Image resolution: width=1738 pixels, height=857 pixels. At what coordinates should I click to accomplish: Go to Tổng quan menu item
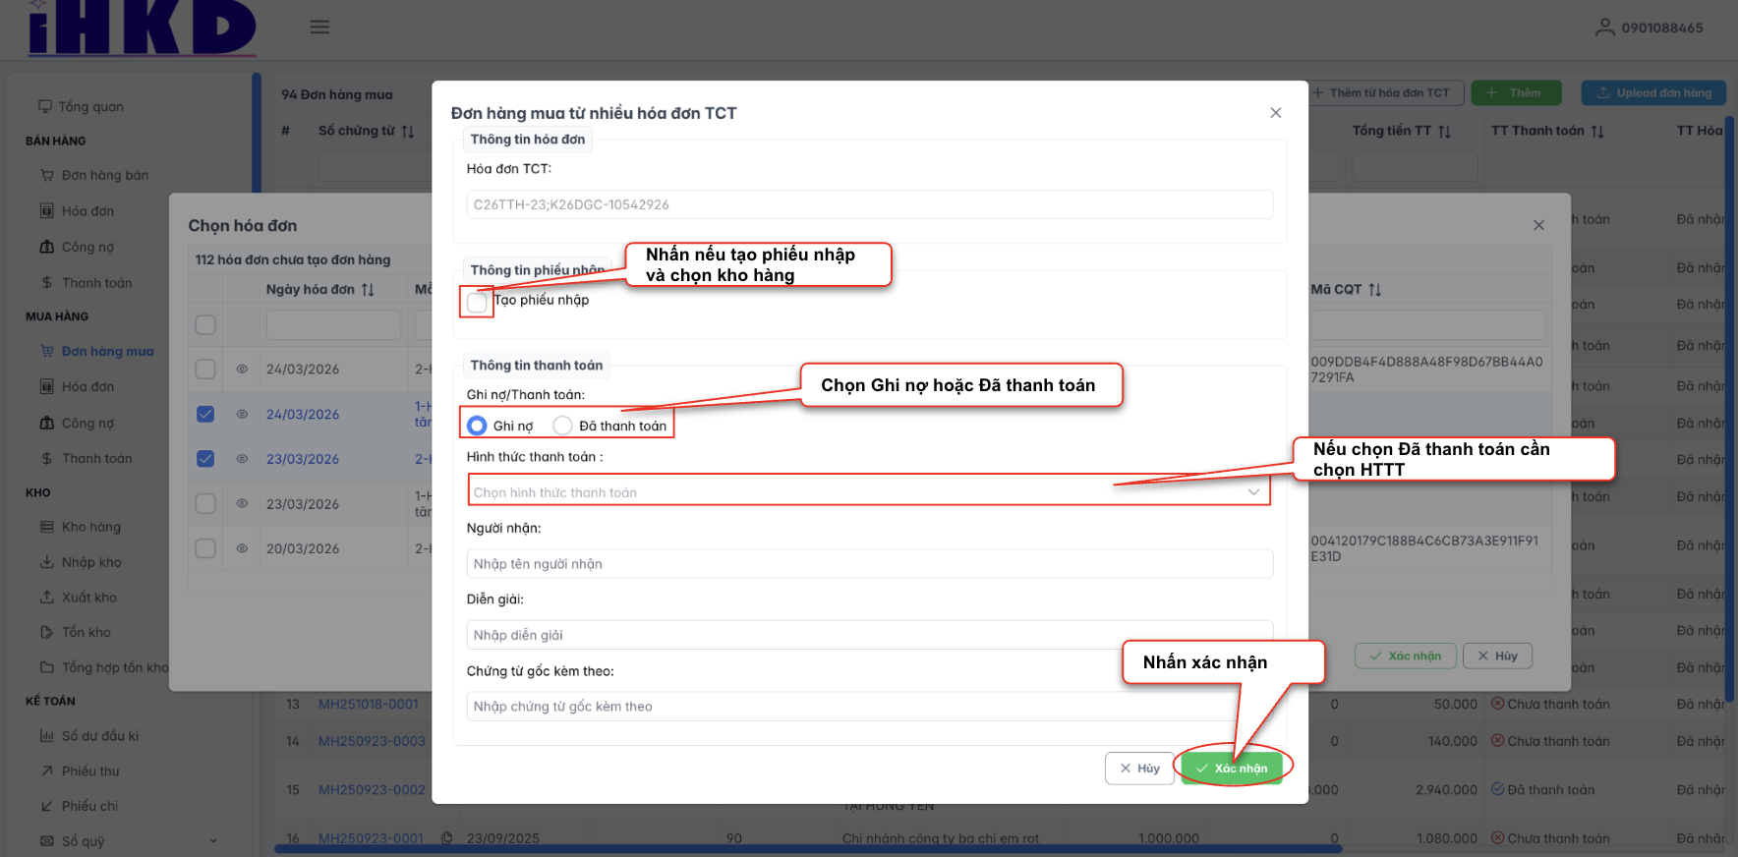90,106
